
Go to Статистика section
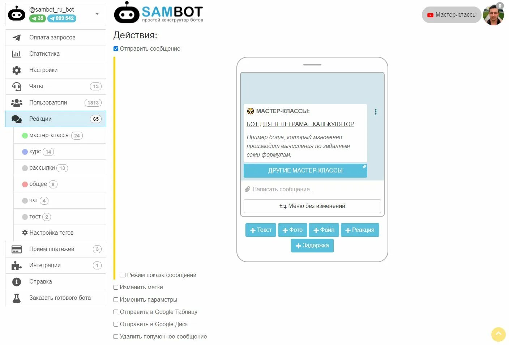click(56, 54)
